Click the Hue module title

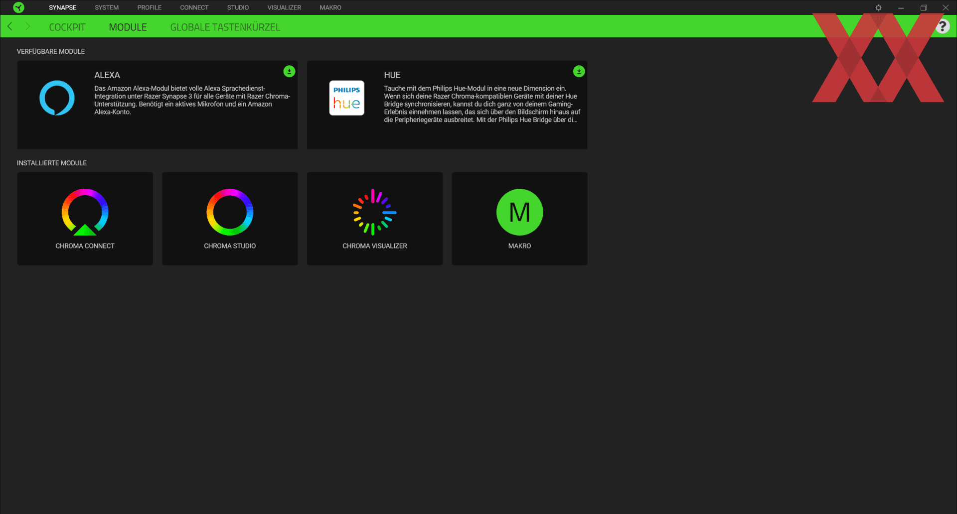pos(392,75)
